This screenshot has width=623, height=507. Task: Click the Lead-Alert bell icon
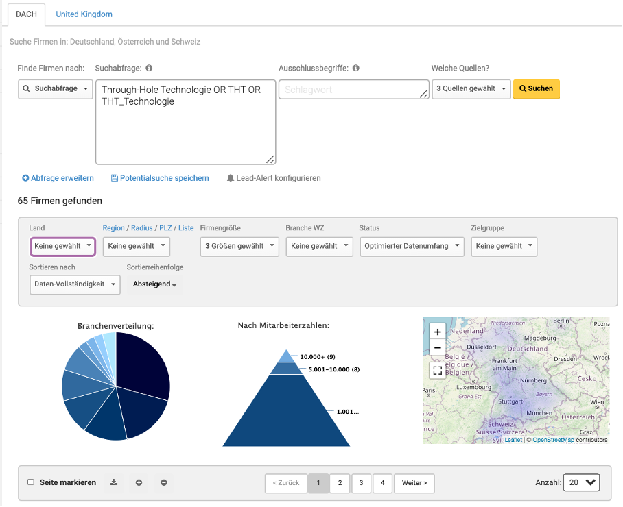[231, 178]
